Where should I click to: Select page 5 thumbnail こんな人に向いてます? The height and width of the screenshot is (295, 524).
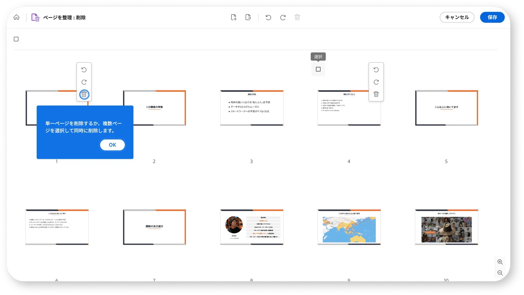pos(446,108)
